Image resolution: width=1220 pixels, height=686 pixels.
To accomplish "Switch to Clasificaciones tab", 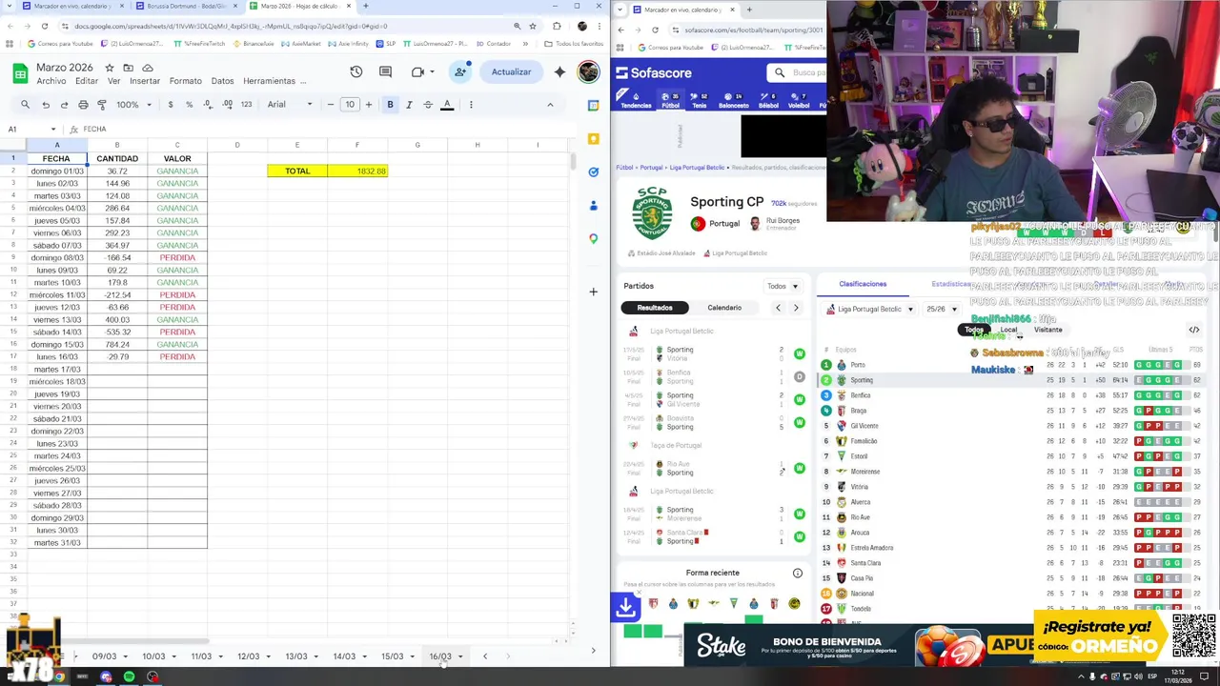I will click(863, 284).
